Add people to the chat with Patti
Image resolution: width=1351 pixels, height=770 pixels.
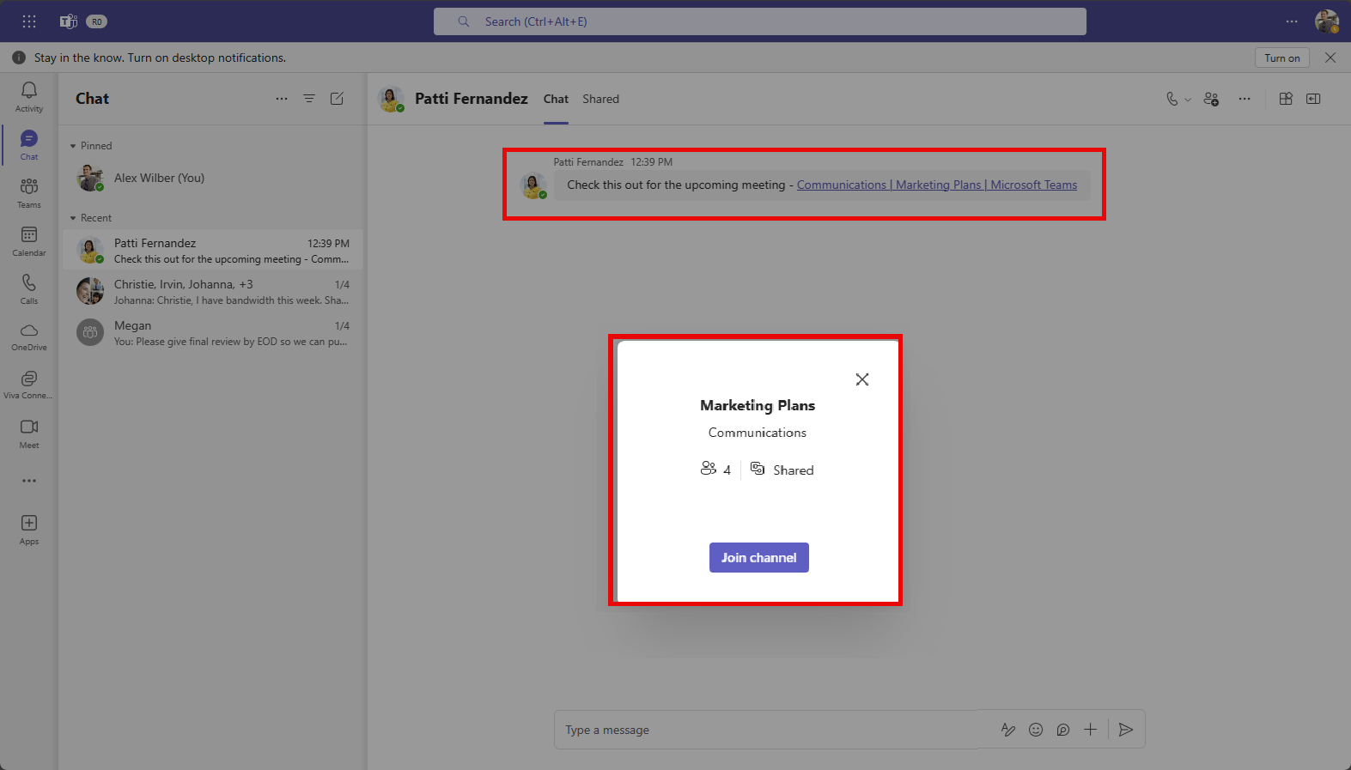click(x=1211, y=99)
